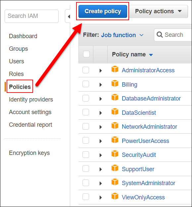The width and height of the screenshot is (192, 207).
Task: Tick the SupportUser checkbox
Action: point(86,169)
